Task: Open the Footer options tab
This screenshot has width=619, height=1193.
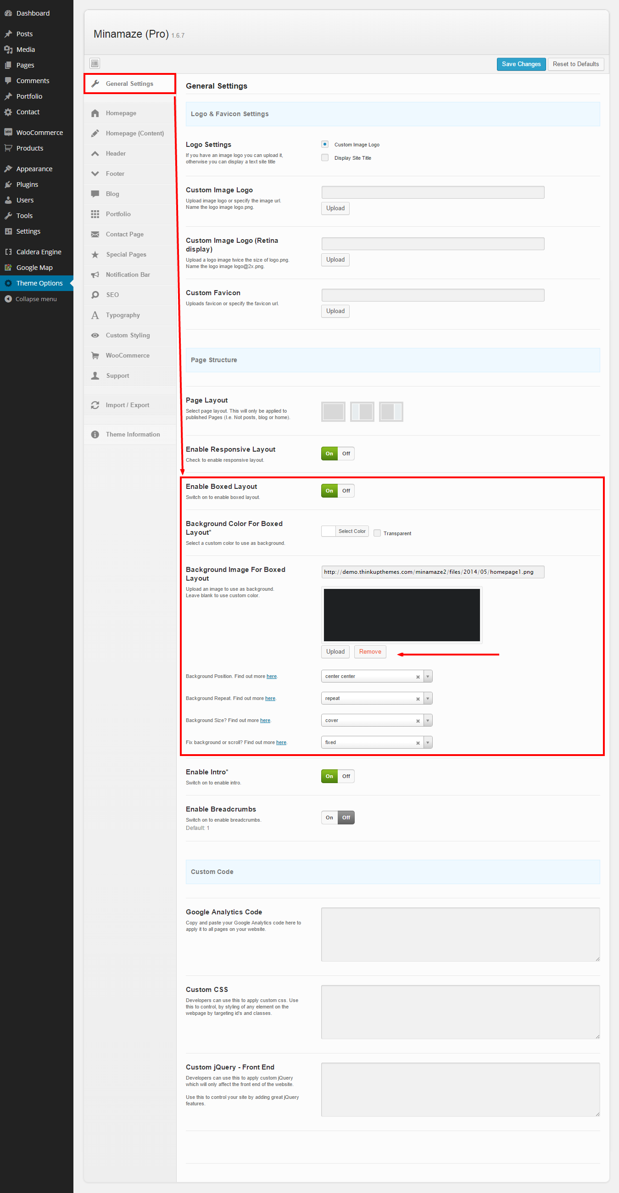Action: click(130, 174)
